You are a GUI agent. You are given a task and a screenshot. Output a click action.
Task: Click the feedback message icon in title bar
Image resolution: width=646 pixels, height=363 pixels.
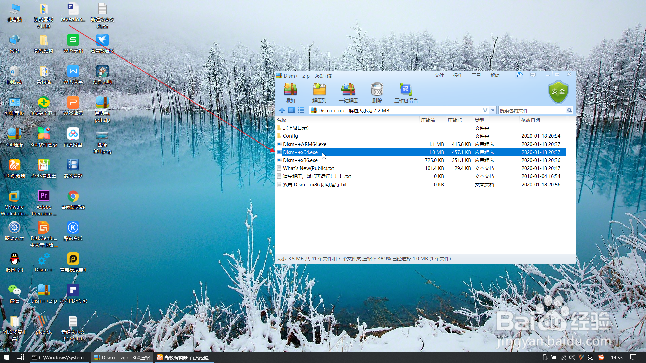point(533,75)
